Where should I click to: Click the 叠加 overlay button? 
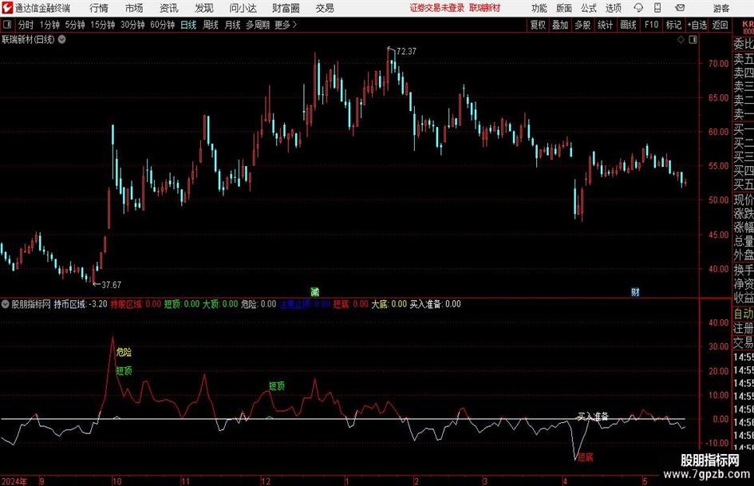[x=560, y=25]
